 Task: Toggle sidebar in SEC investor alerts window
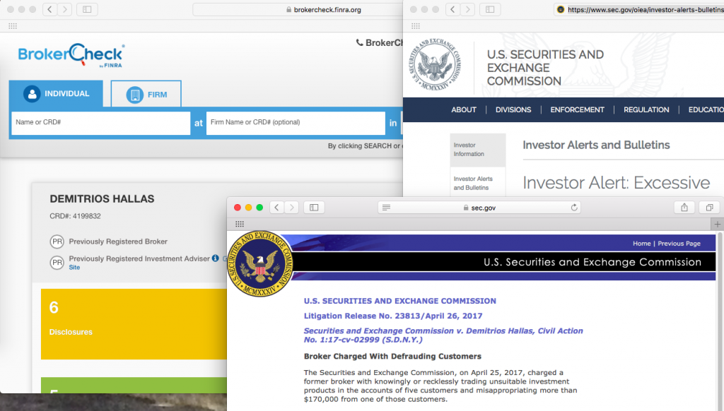point(490,9)
